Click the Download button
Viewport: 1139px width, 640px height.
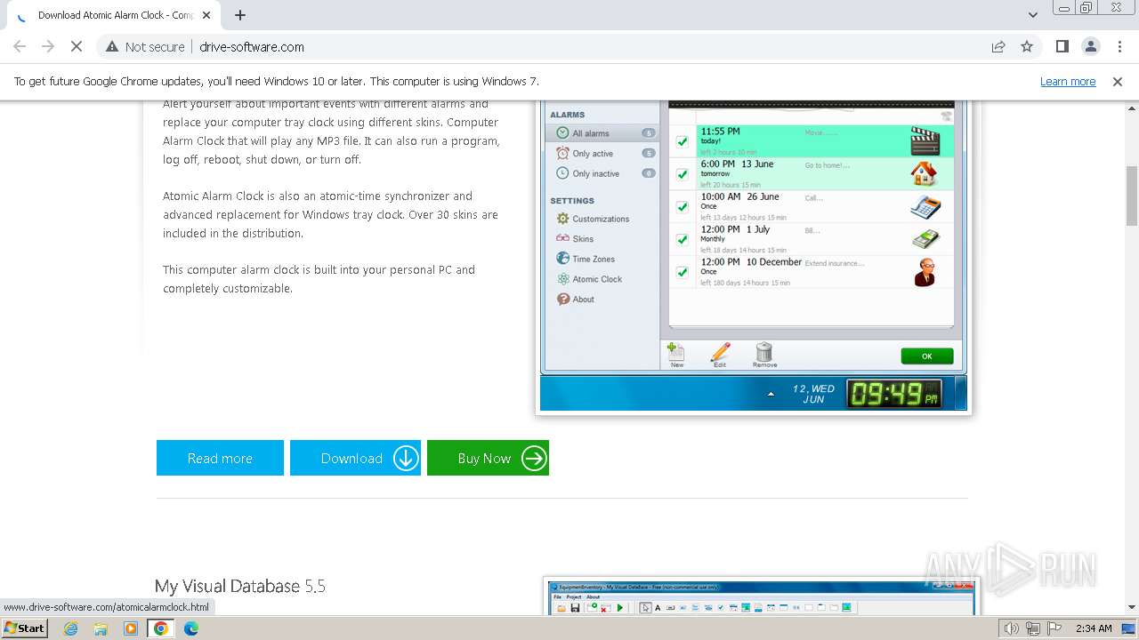(x=355, y=458)
